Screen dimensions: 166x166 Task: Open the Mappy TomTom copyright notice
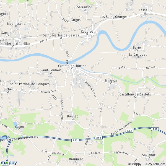147,164
